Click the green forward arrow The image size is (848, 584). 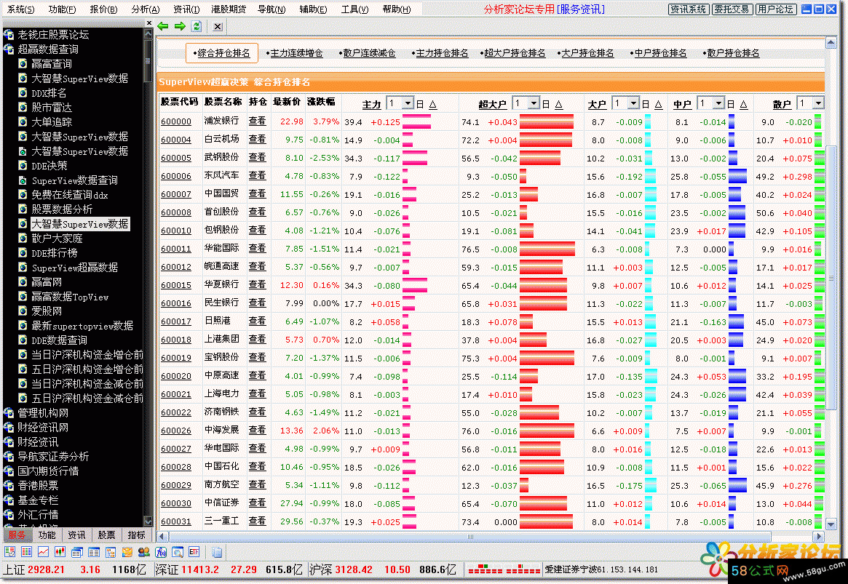point(180,26)
